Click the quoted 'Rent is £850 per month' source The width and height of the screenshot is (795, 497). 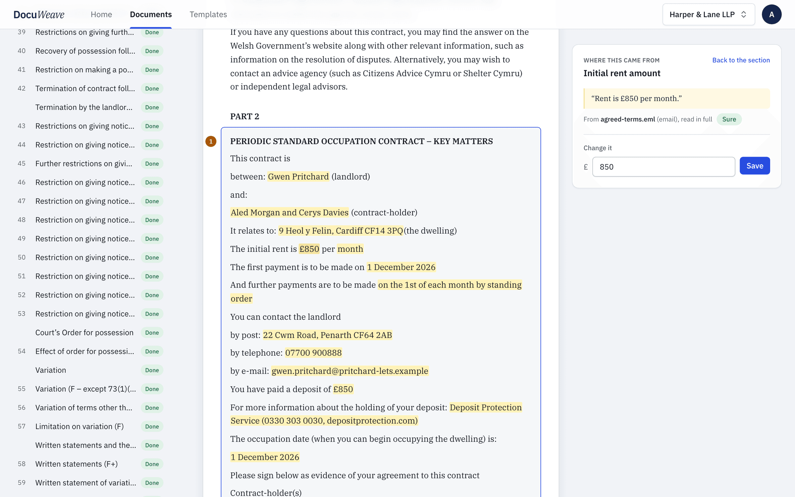[x=676, y=98]
